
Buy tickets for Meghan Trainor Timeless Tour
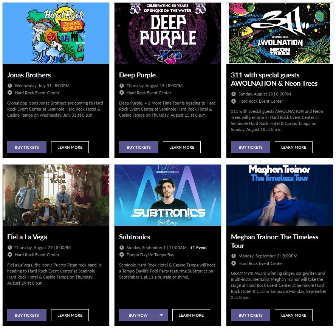pyautogui.click(x=251, y=315)
